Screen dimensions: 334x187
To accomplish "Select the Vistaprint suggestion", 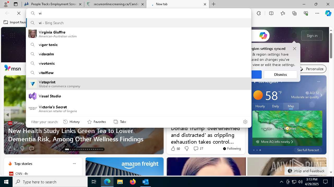I will point(139,84).
